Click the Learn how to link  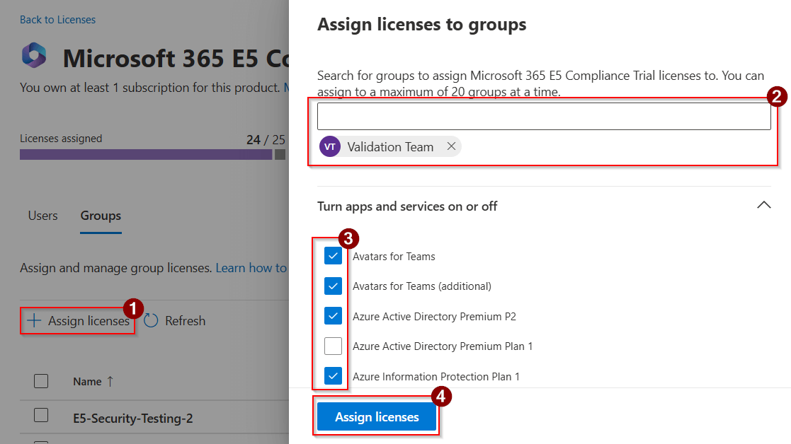[x=252, y=268]
